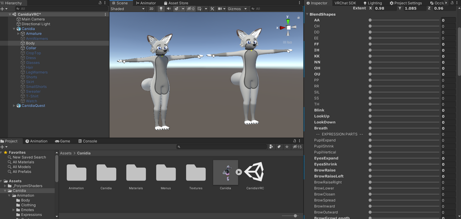Lock the Hierarchy panel
This screenshot has height=219, width=461.
tap(100, 3)
